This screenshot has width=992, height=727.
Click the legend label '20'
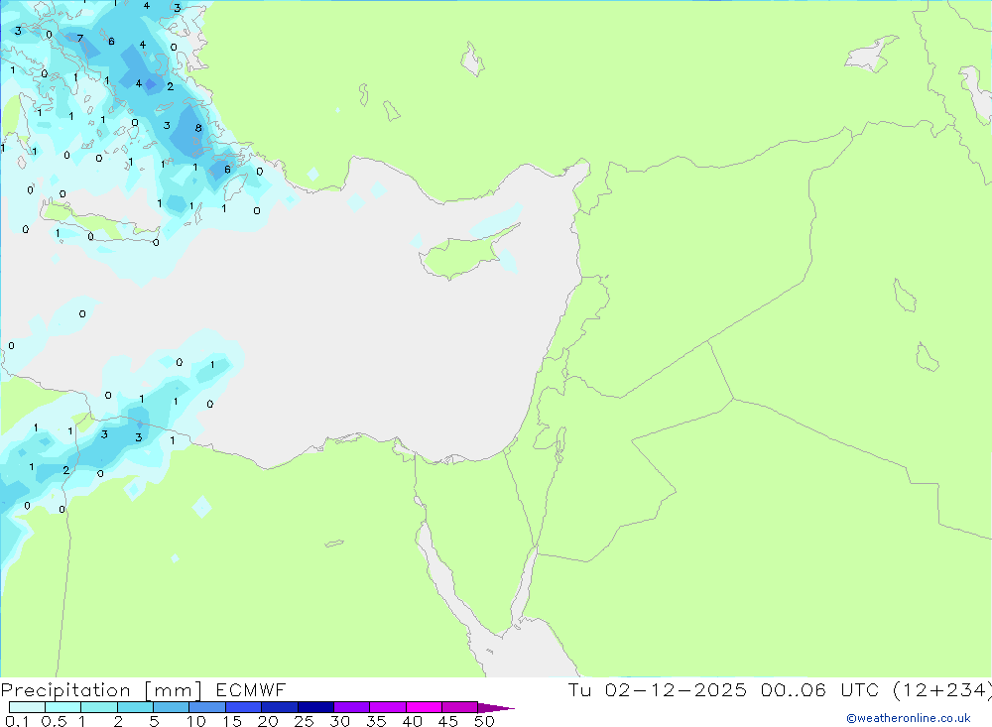tap(268, 721)
